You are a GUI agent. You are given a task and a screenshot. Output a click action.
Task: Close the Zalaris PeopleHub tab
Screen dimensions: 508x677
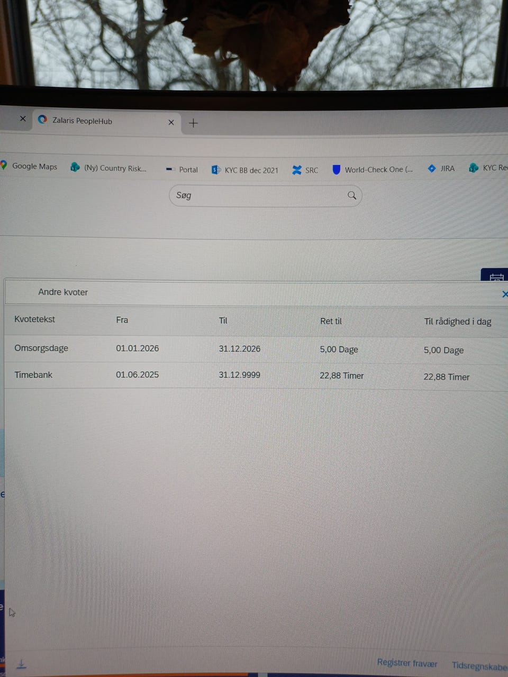171,122
